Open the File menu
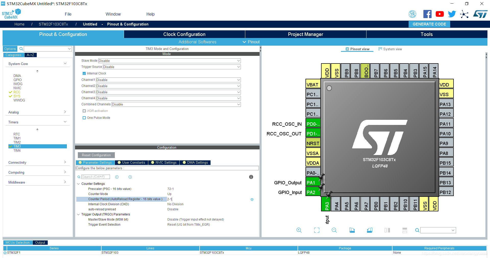The image size is (490, 258). click(68, 14)
